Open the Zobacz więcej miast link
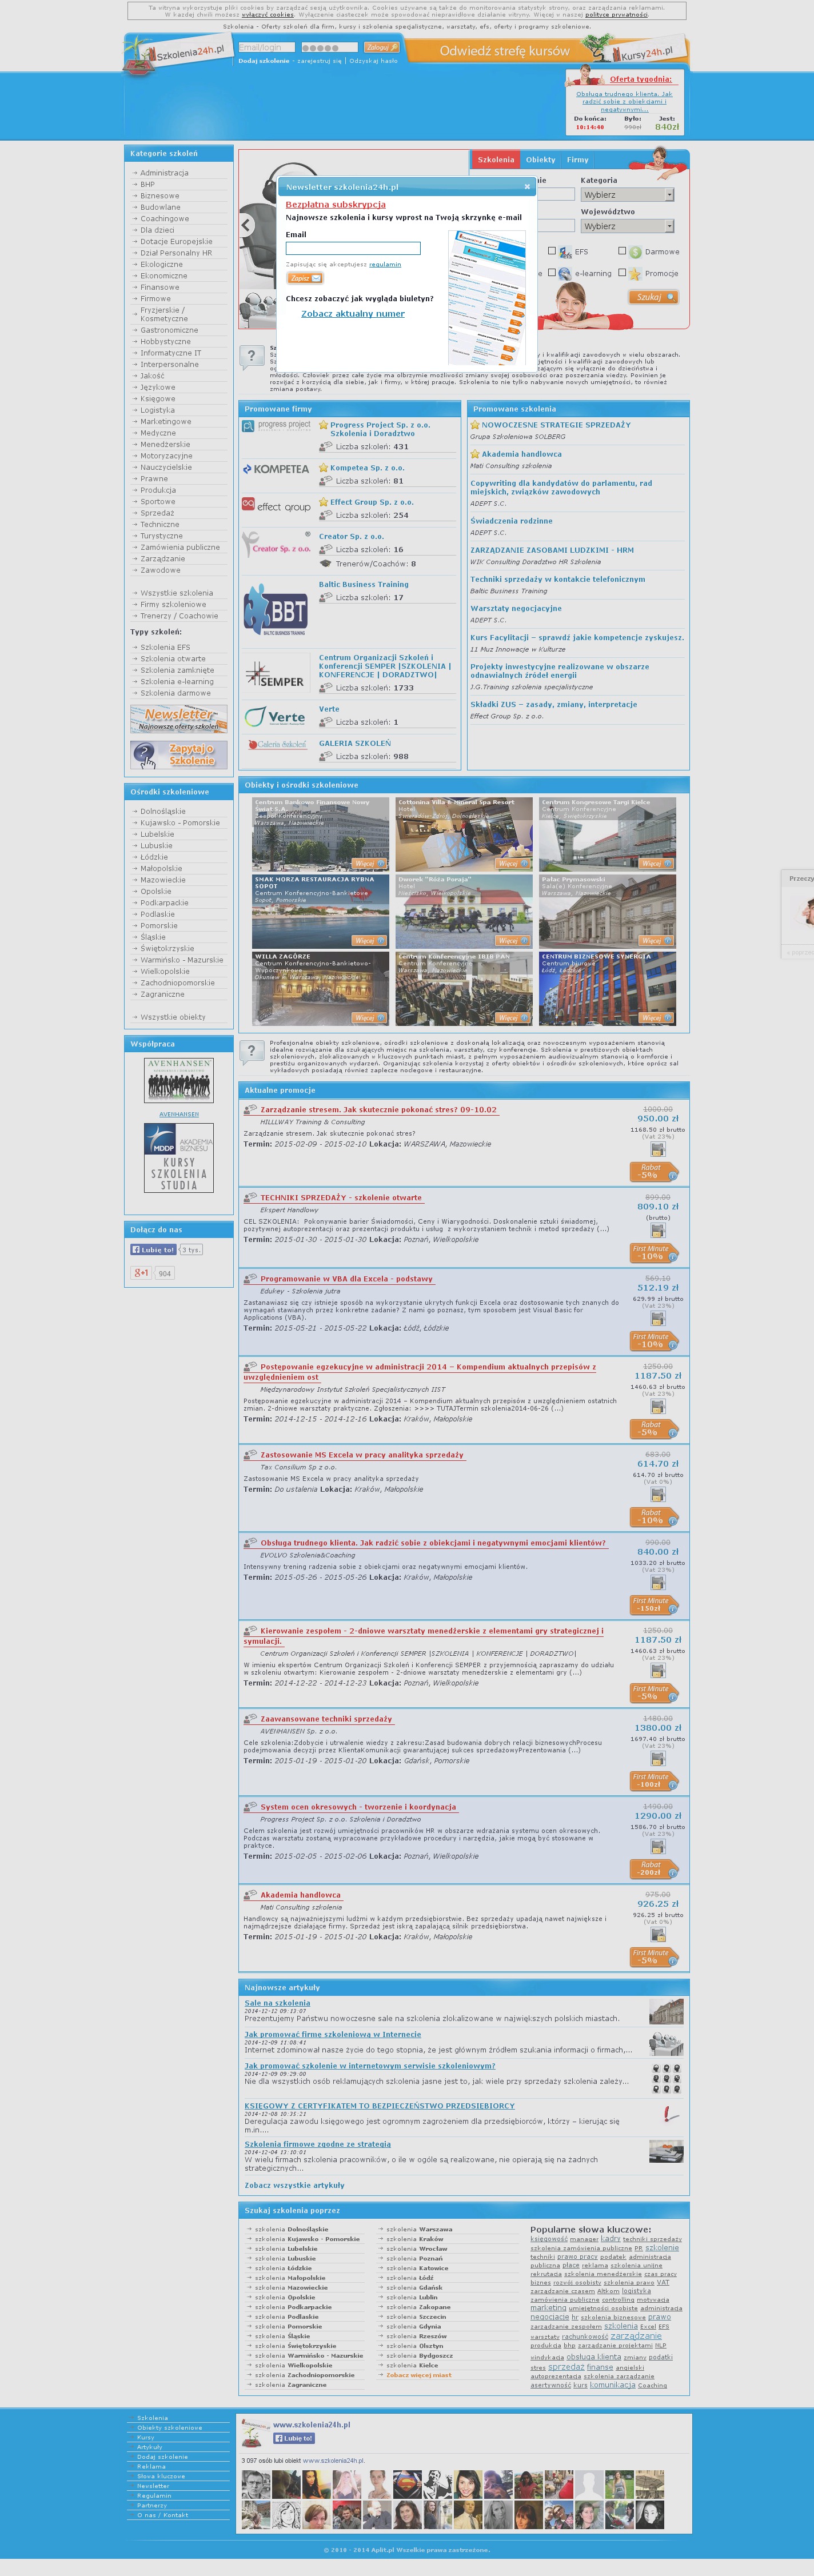Screen dimensions: 814x2576 (418, 2374)
